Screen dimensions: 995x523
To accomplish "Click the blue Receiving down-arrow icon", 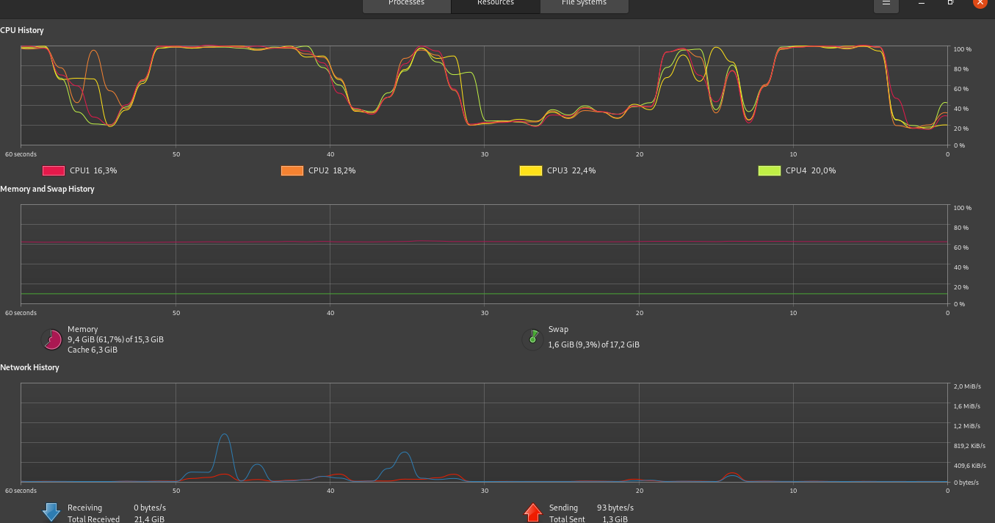I will pos(51,512).
